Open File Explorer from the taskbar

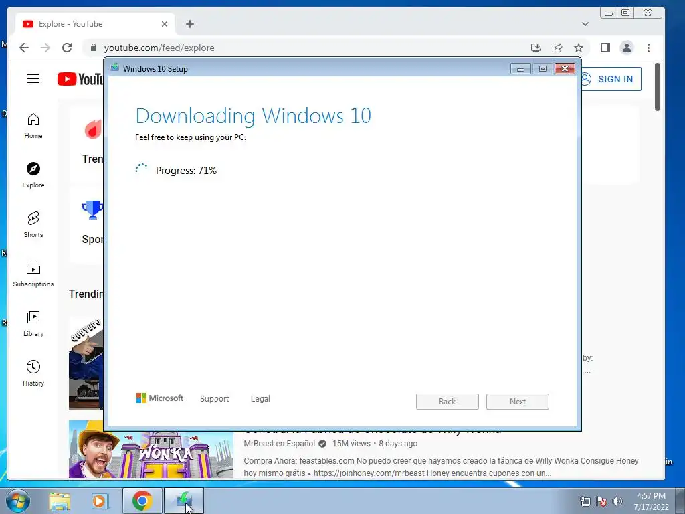(60, 501)
